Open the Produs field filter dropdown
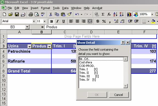This screenshot has height=106, width=158. [x=49, y=46]
